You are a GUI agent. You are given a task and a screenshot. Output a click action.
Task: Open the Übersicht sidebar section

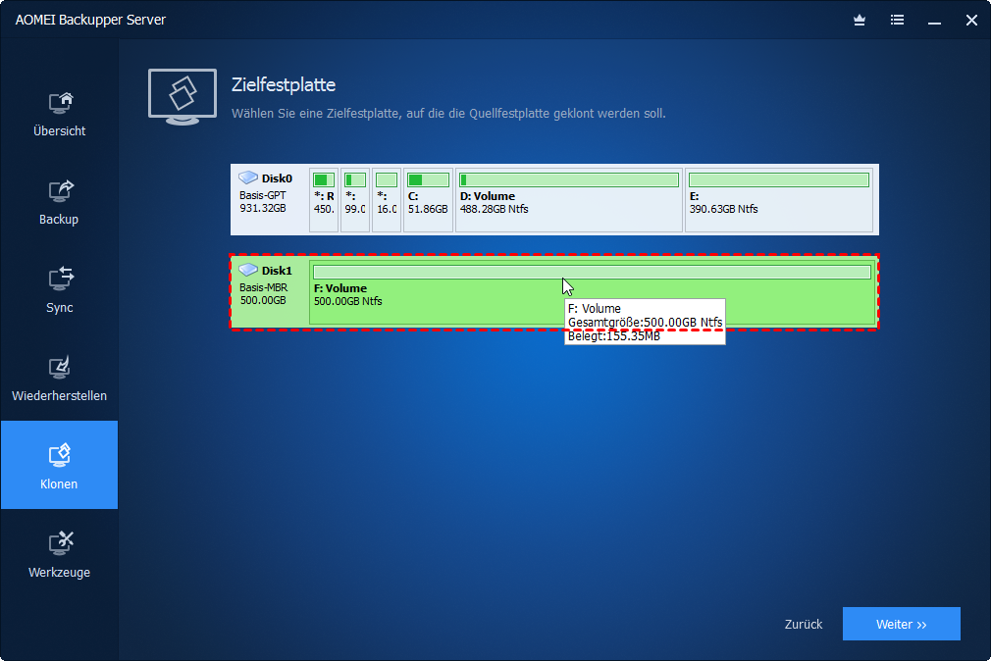pyautogui.click(x=60, y=115)
